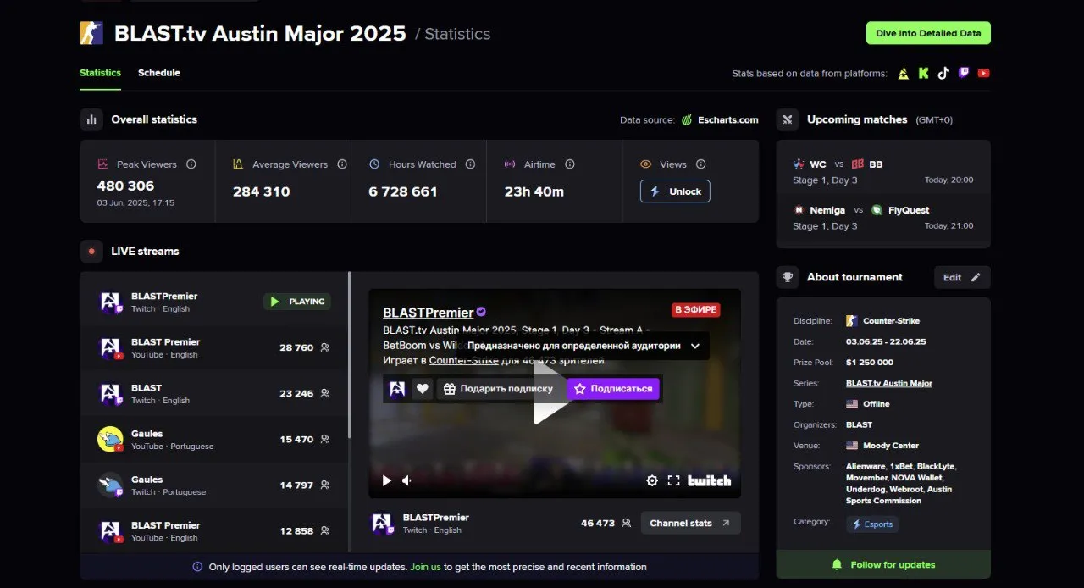Open Twitch player settings gear

click(652, 480)
